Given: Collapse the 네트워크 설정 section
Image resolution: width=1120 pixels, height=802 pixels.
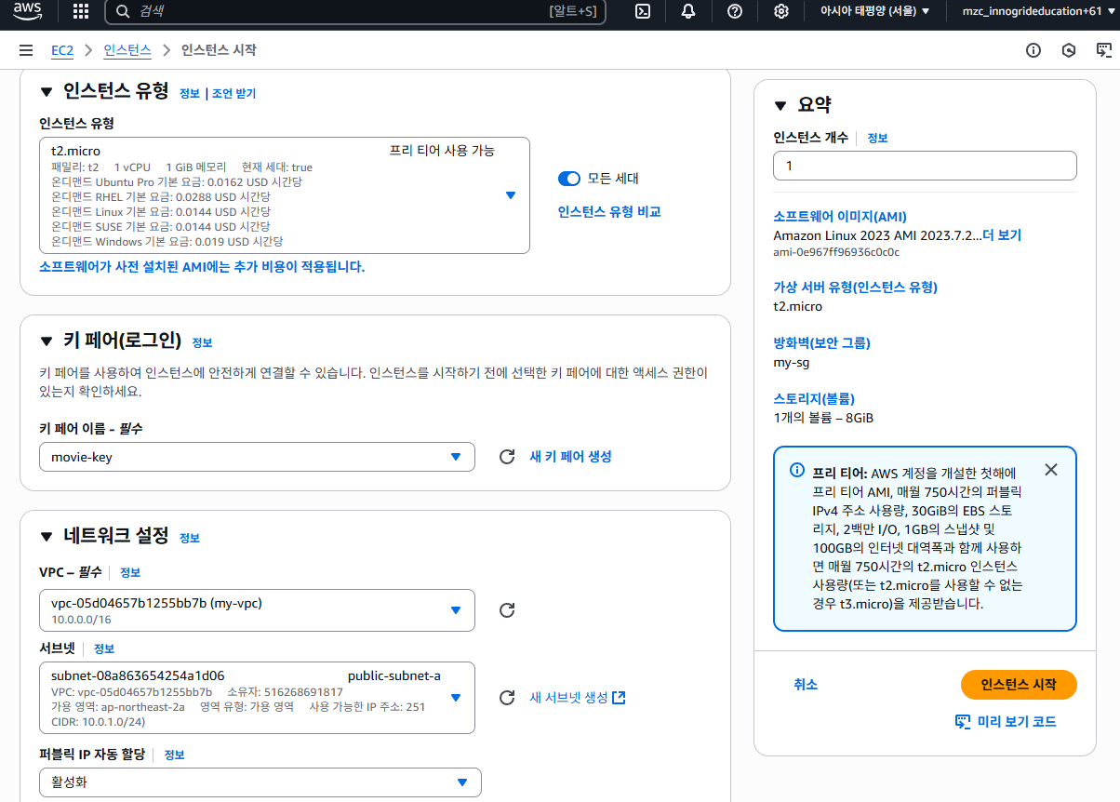Looking at the screenshot, I should 47,536.
